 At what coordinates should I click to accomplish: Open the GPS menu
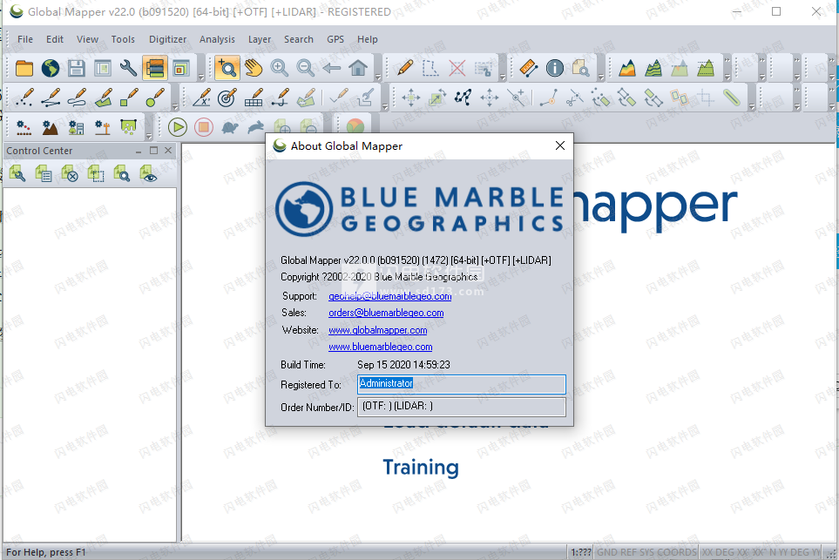pyautogui.click(x=335, y=39)
